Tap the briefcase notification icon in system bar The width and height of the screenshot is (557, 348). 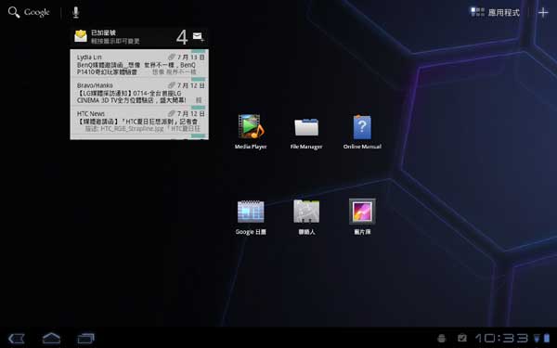[x=461, y=338]
